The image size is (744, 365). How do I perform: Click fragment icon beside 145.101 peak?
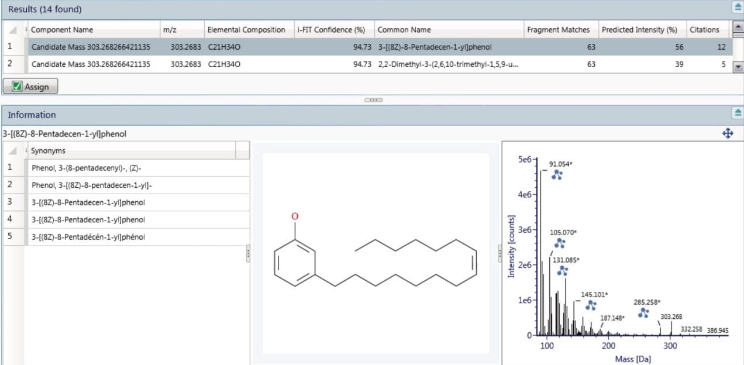pos(590,305)
